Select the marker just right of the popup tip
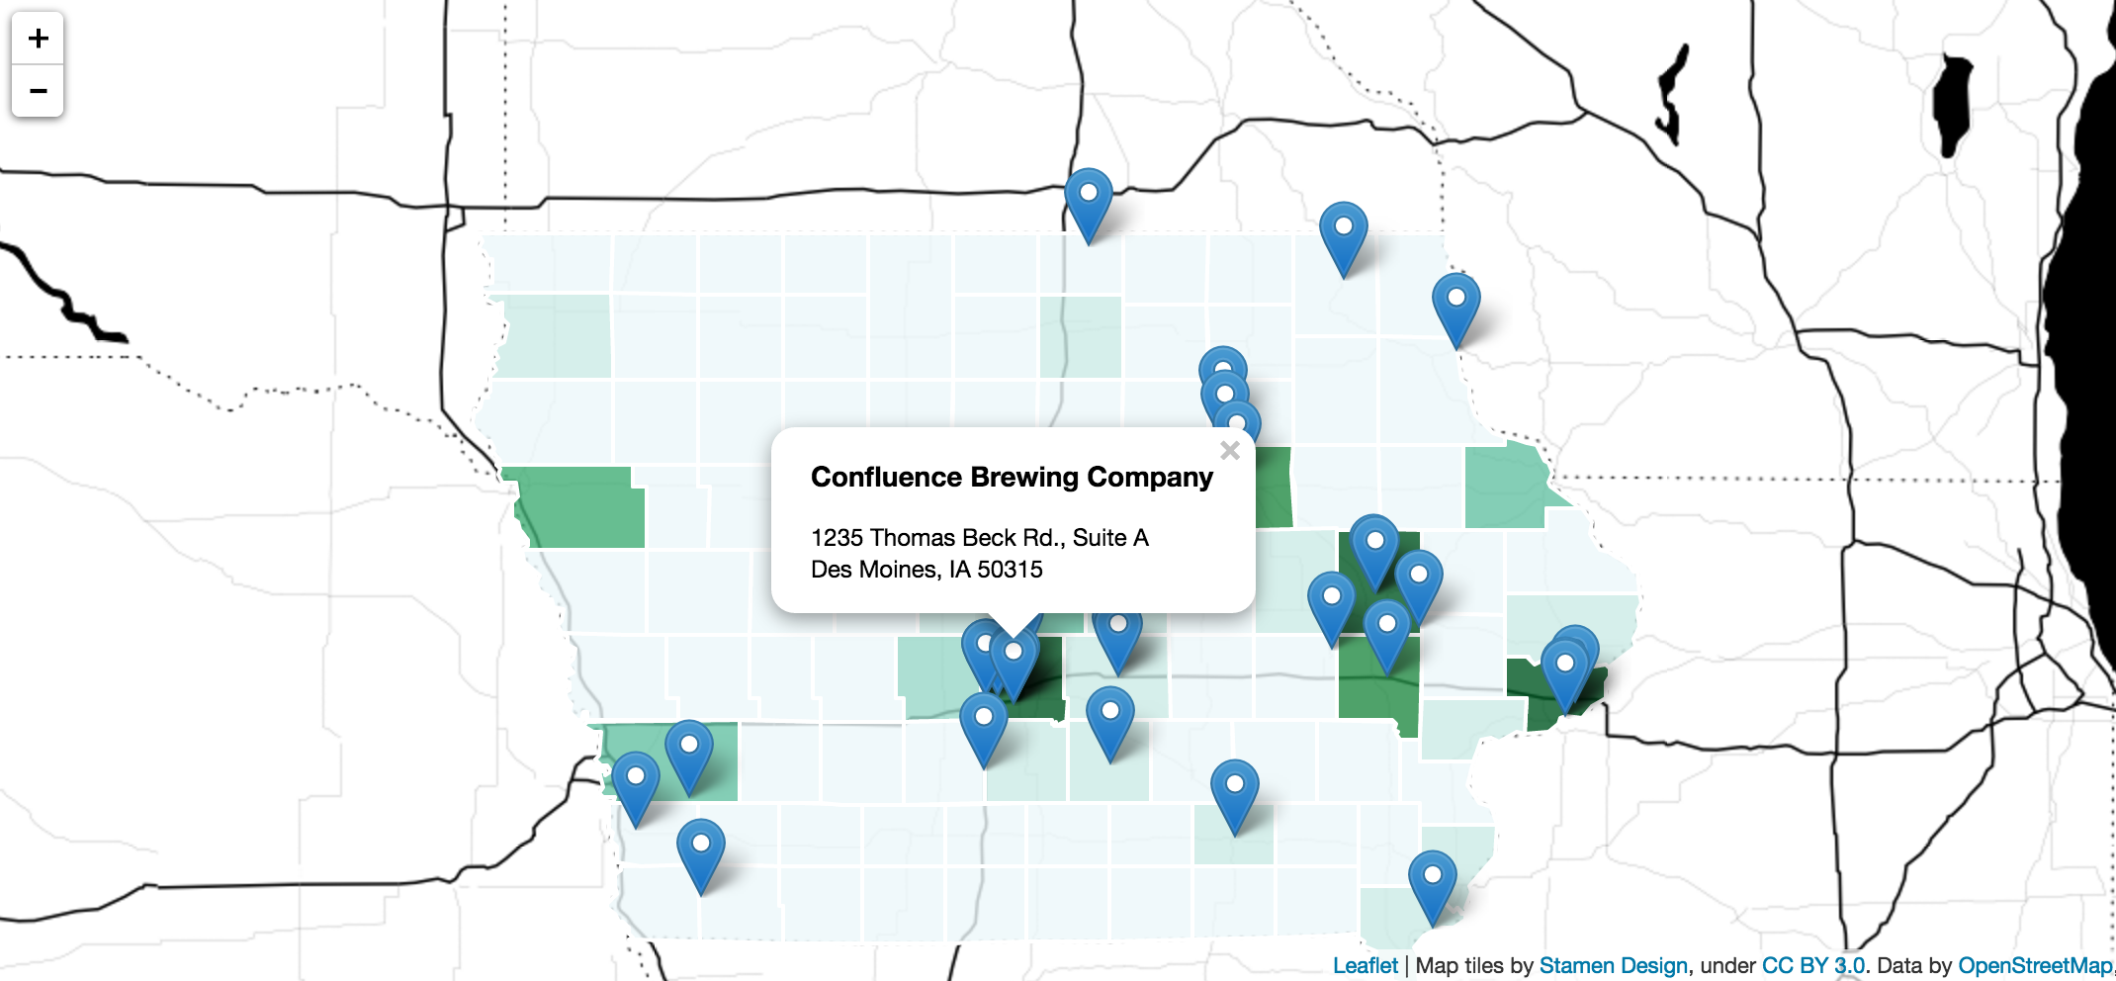2116x981 pixels. [x=1118, y=633]
